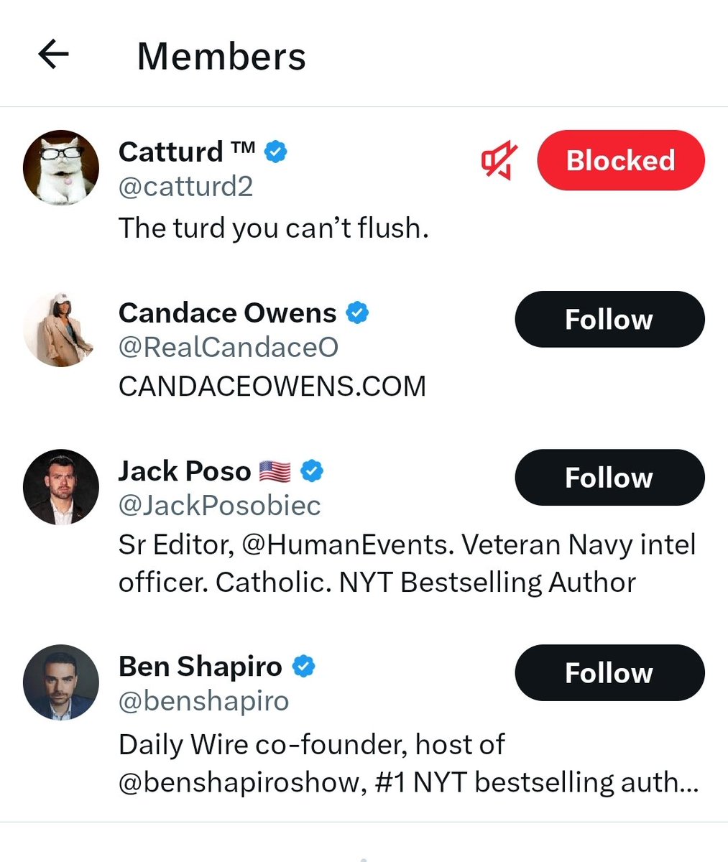Screen dimensions: 728x862
Task: Follow Ben Shapiro
Action: point(609,673)
